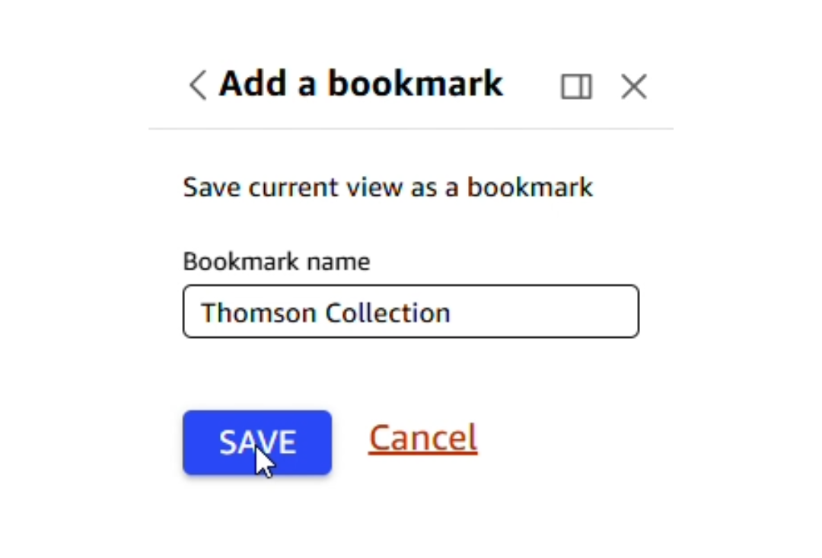Select the underlined Cancel option
This screenshot has width=822, height=558.
click(x=422, y=438)
